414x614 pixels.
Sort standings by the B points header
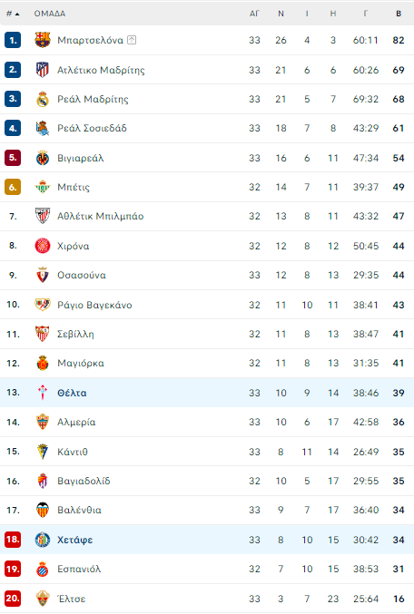(399, 14)
